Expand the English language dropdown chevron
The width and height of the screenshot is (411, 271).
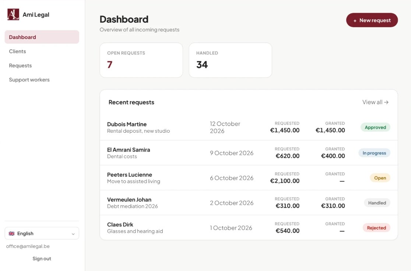[73, 234]
